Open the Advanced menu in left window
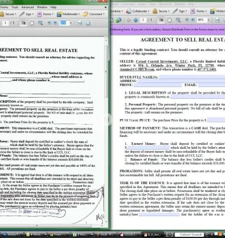The image size is (225, 238). 28,7
